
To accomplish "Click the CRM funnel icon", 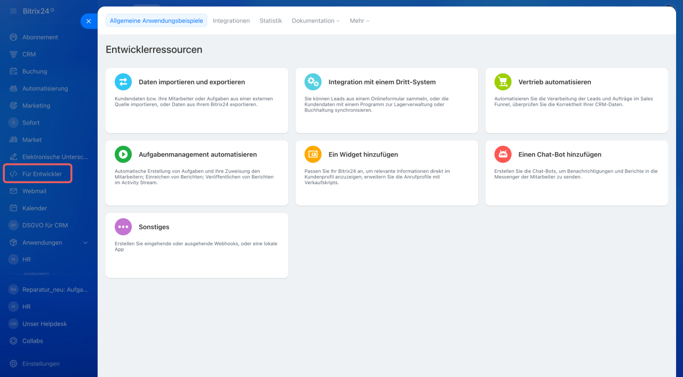I will pos(13,54).
